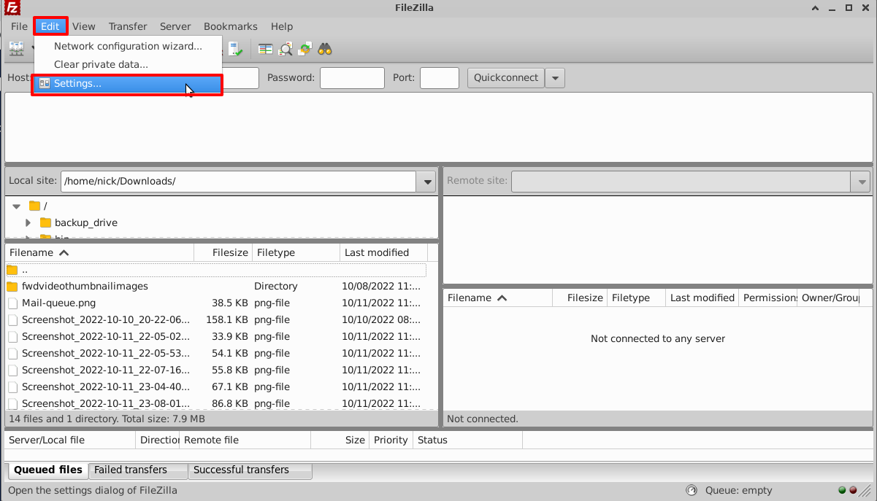Sort remote files by Filename column
The image size is (877, 501).
coord(497,298)
